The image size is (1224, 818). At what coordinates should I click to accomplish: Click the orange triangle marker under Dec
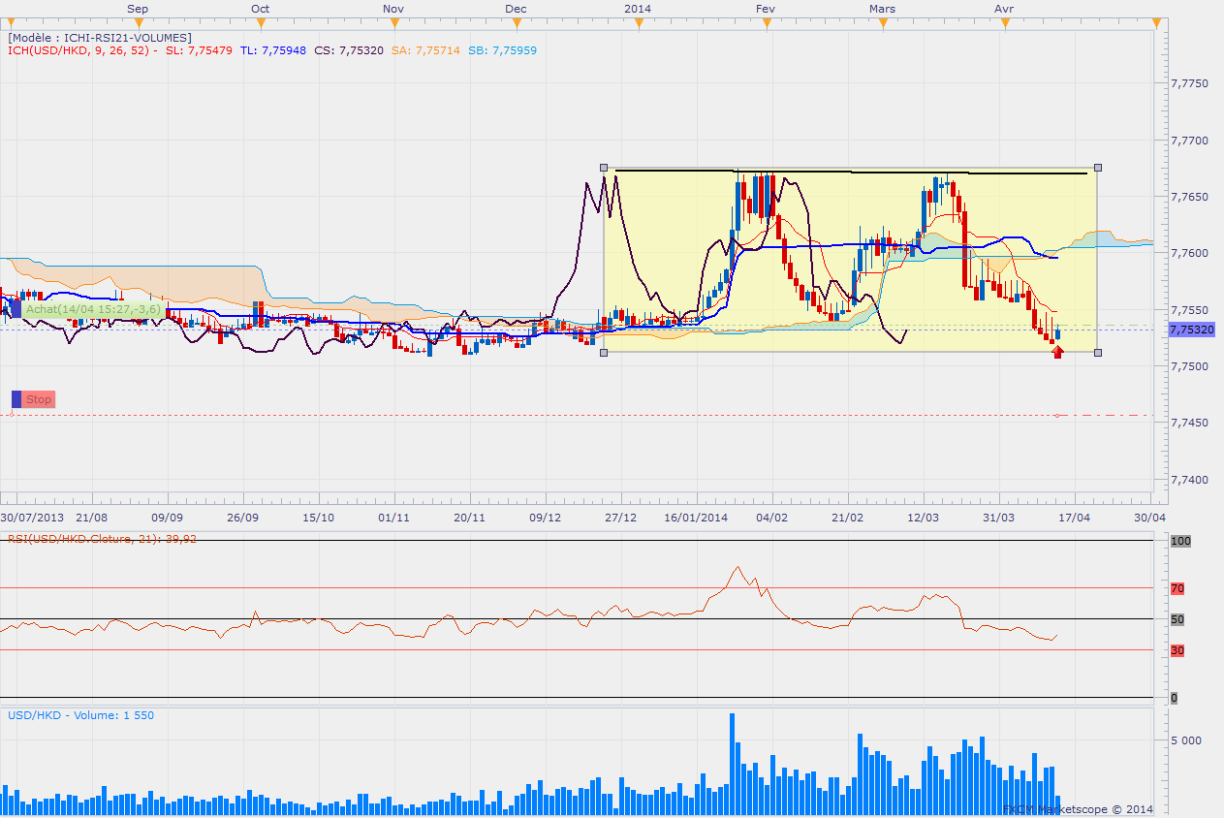pos(516,21)
